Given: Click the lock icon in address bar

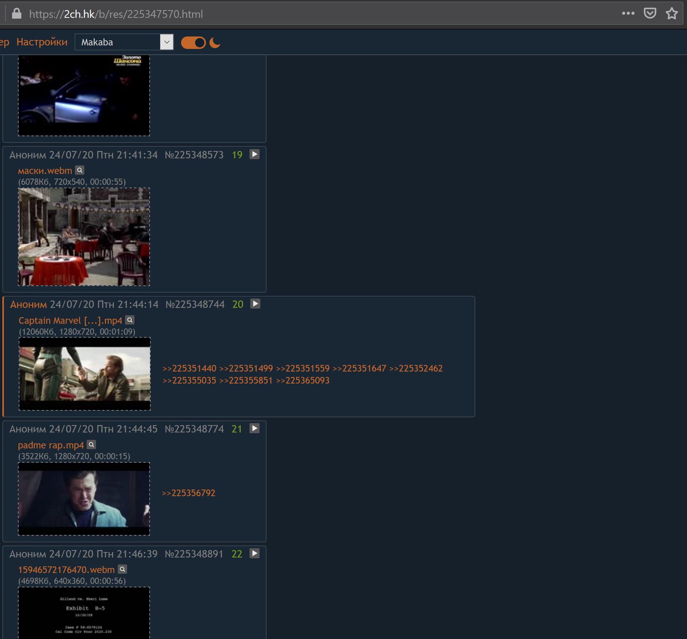Looking at the screenshot, I should point(17,14).
